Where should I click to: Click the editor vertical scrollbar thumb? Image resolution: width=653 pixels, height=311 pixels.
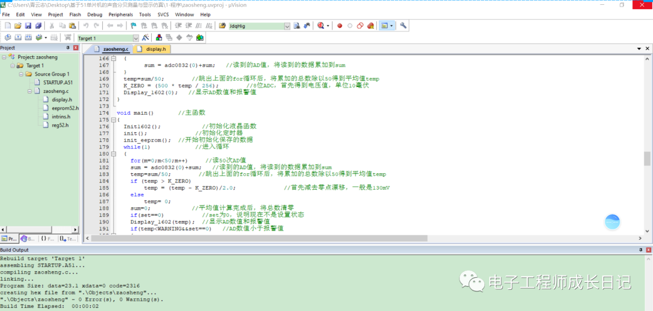click(647, 158)
